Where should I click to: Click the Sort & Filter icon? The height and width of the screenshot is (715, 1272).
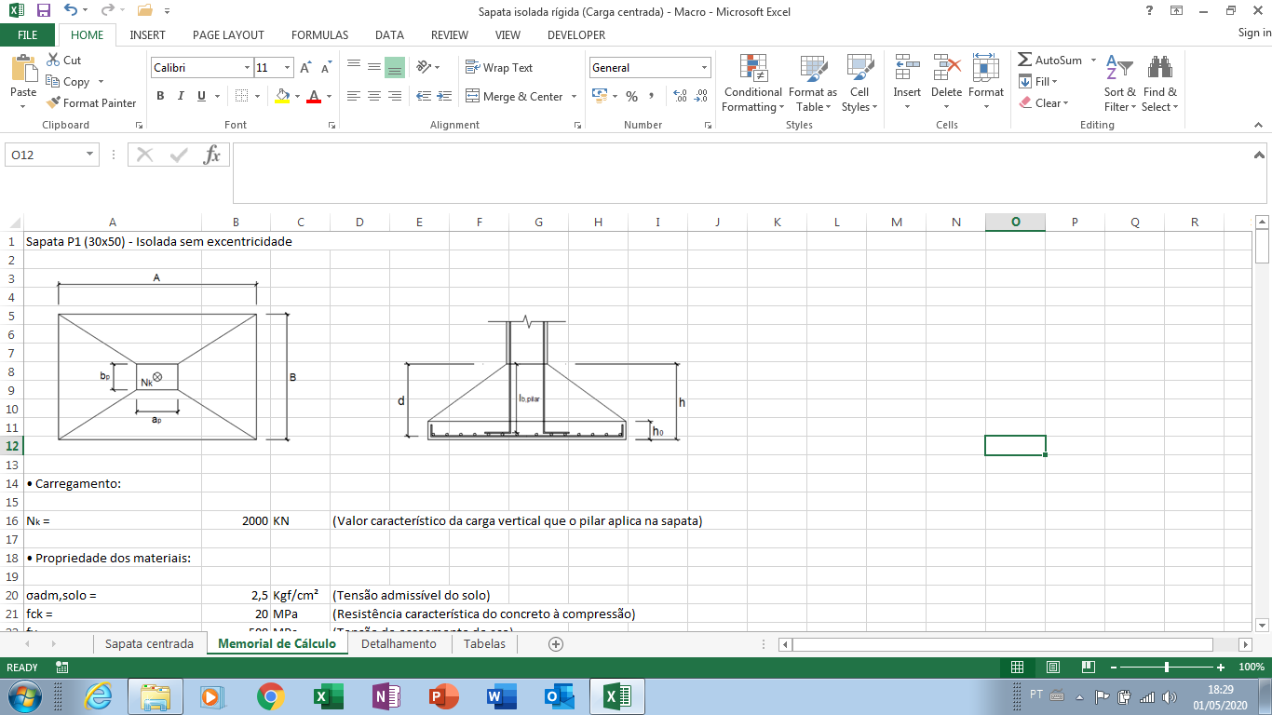click(1119, 68)
